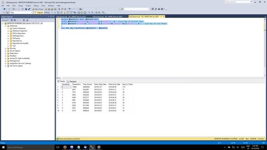Click the Period_End_Date column header

coord(114,84)
